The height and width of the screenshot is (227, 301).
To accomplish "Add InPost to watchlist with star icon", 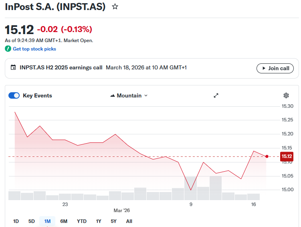I will pos(115,7).
